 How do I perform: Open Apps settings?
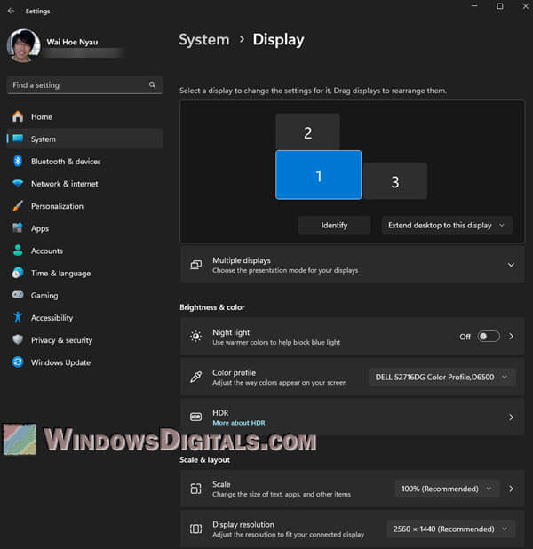[x=84, y=228]
